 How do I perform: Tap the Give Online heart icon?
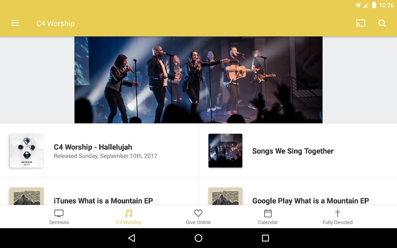(x=198, y=213)
